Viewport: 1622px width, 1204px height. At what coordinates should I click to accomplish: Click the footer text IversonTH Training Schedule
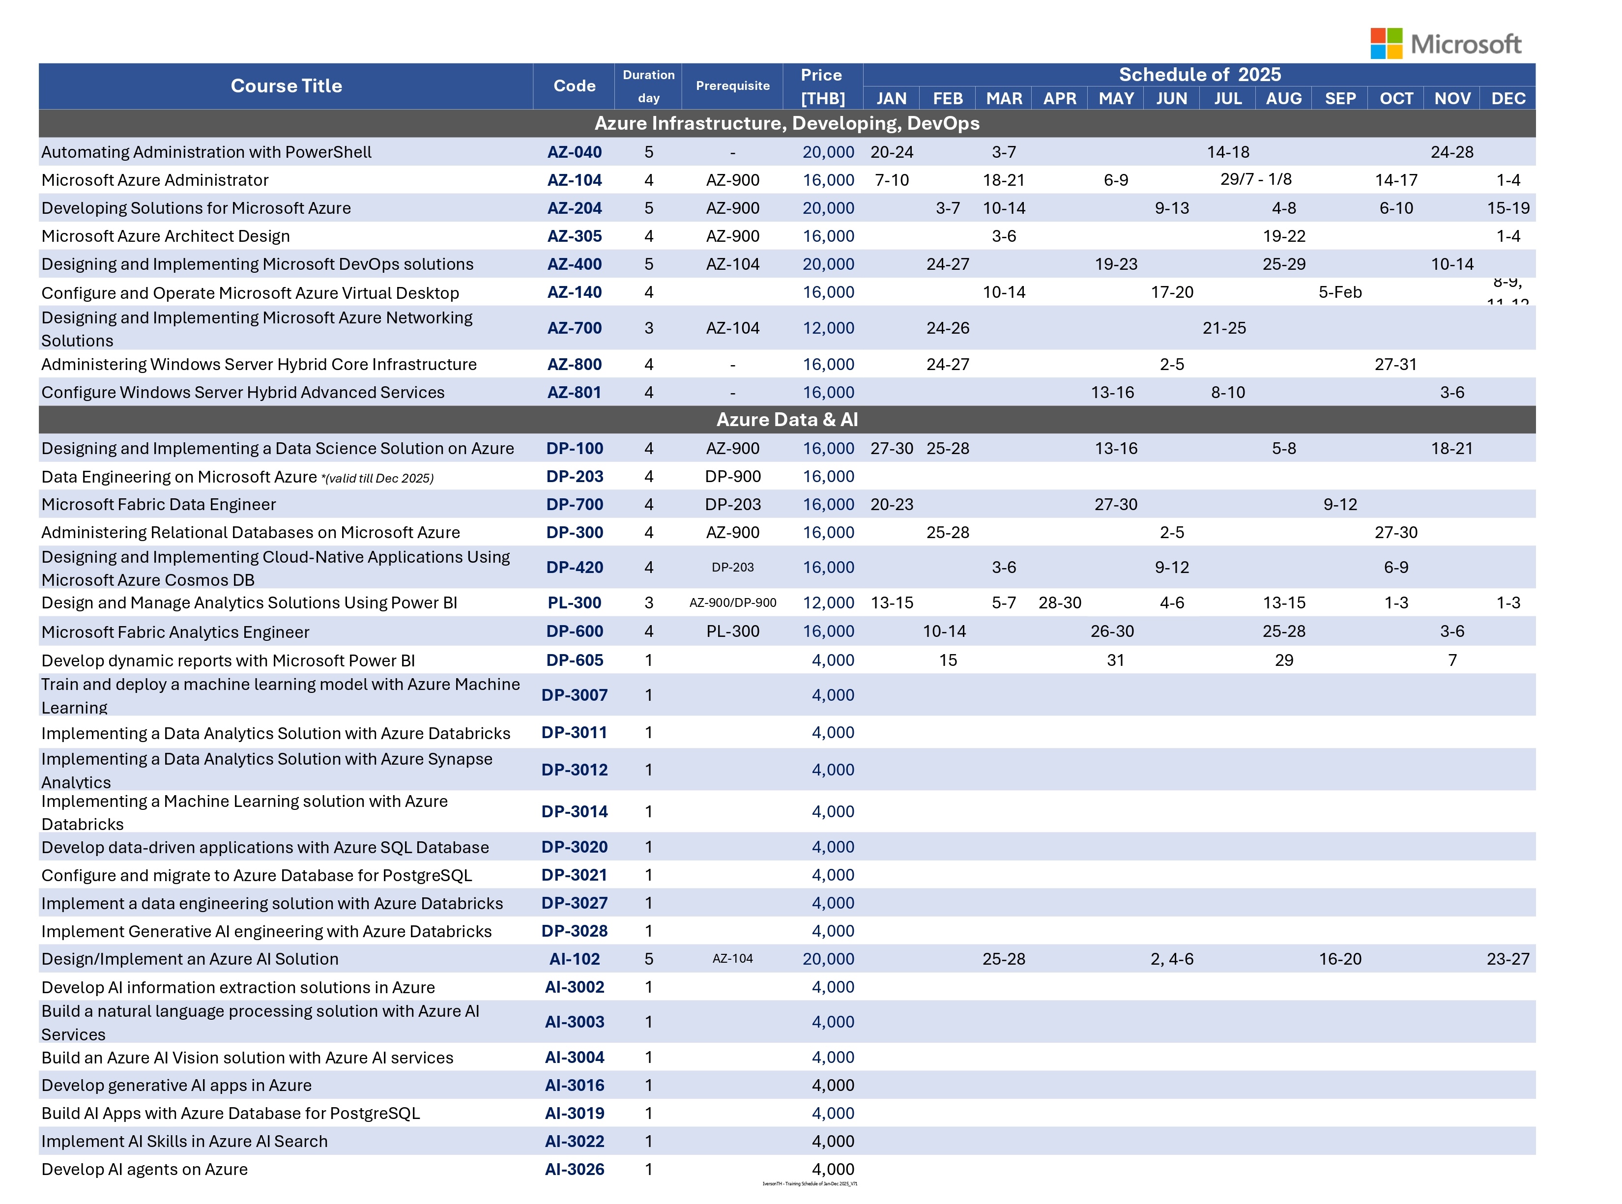click(810, 1184)
